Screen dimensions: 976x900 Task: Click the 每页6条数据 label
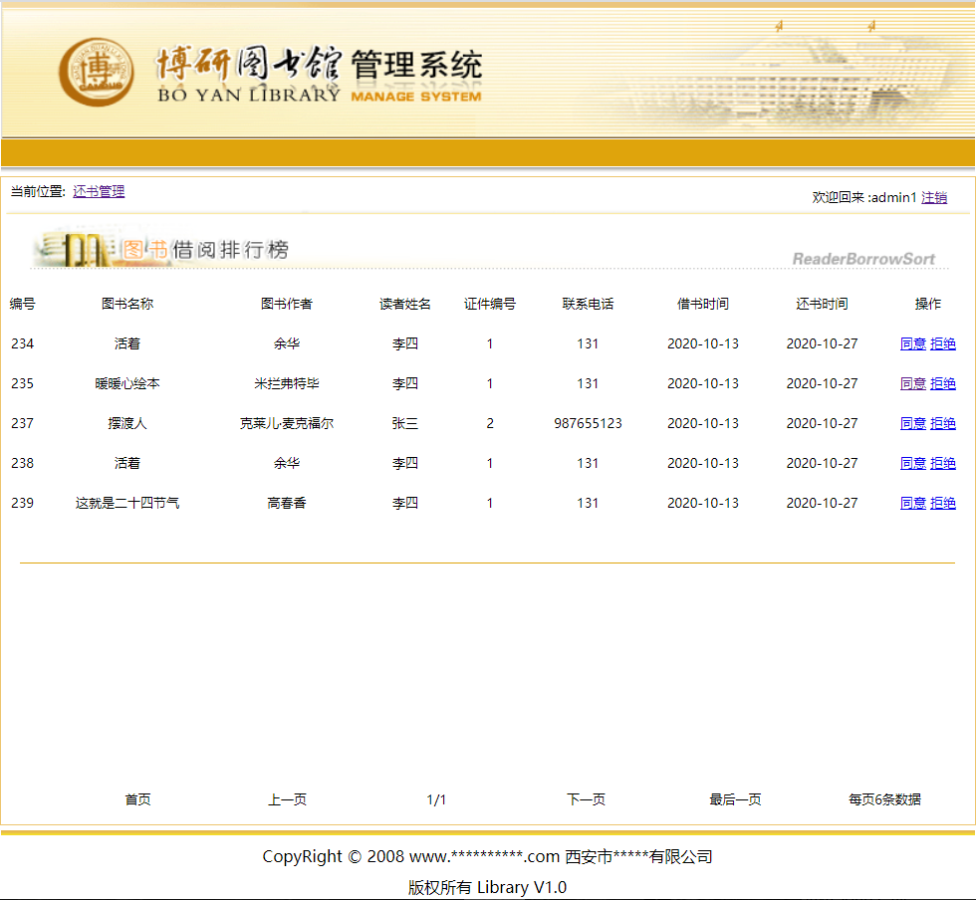point(884,799)
